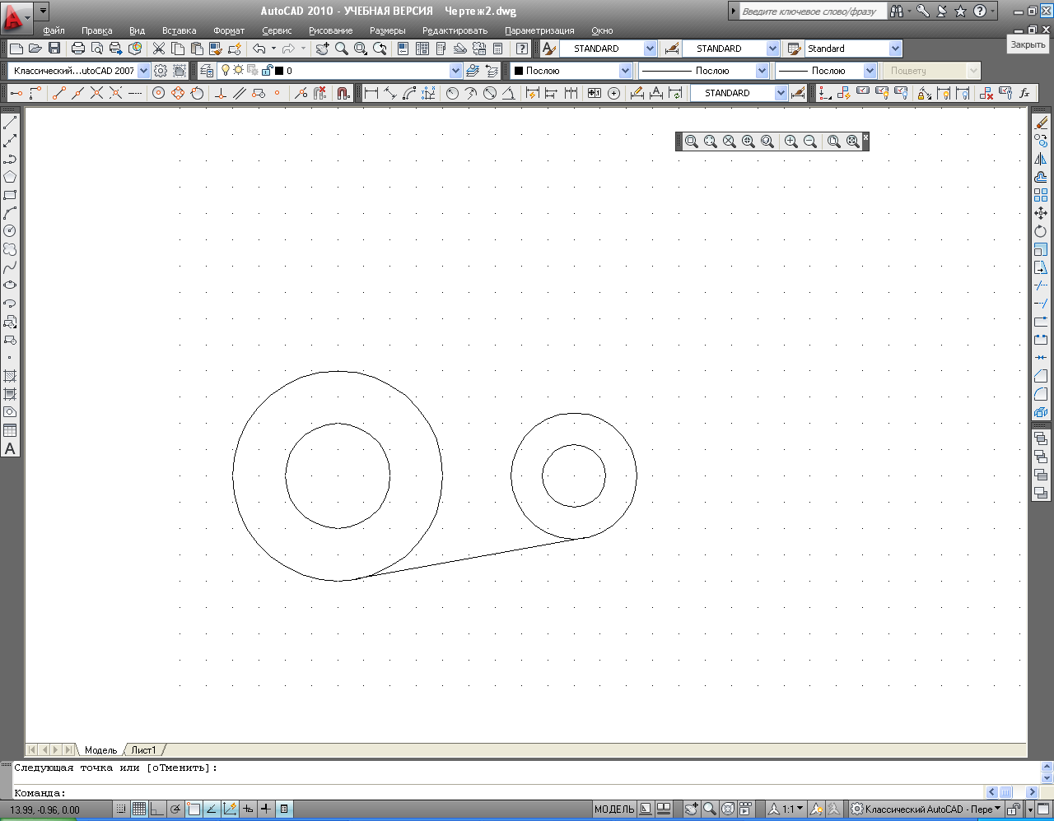Expand the Послою color control dropdown

625,71
